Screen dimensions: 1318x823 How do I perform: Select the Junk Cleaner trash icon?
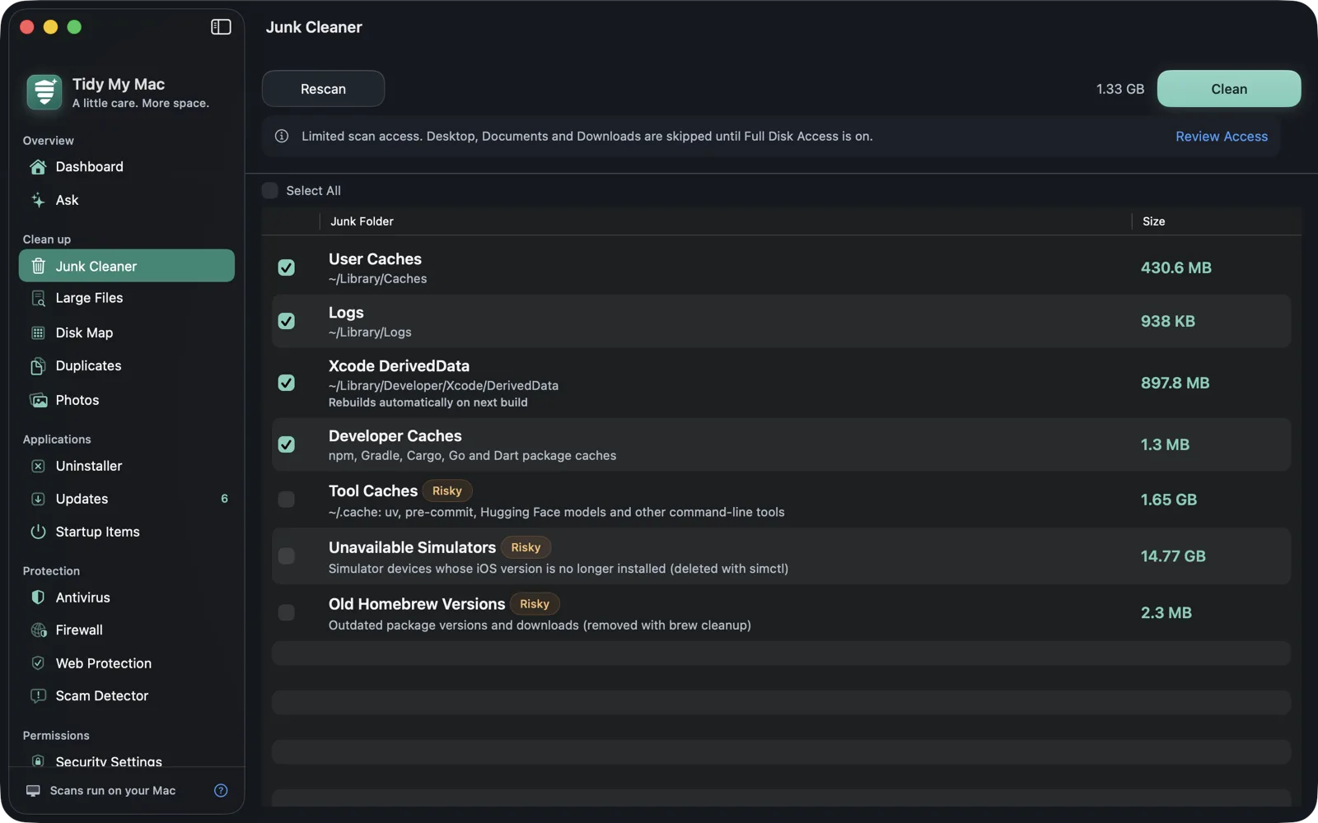click(x=38, y=266)
